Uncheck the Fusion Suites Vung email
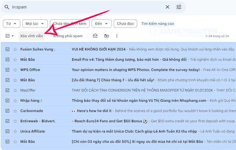 [7, 49]
